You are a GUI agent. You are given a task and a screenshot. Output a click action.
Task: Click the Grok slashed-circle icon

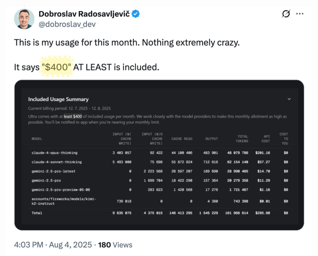[x=286, y=14]
